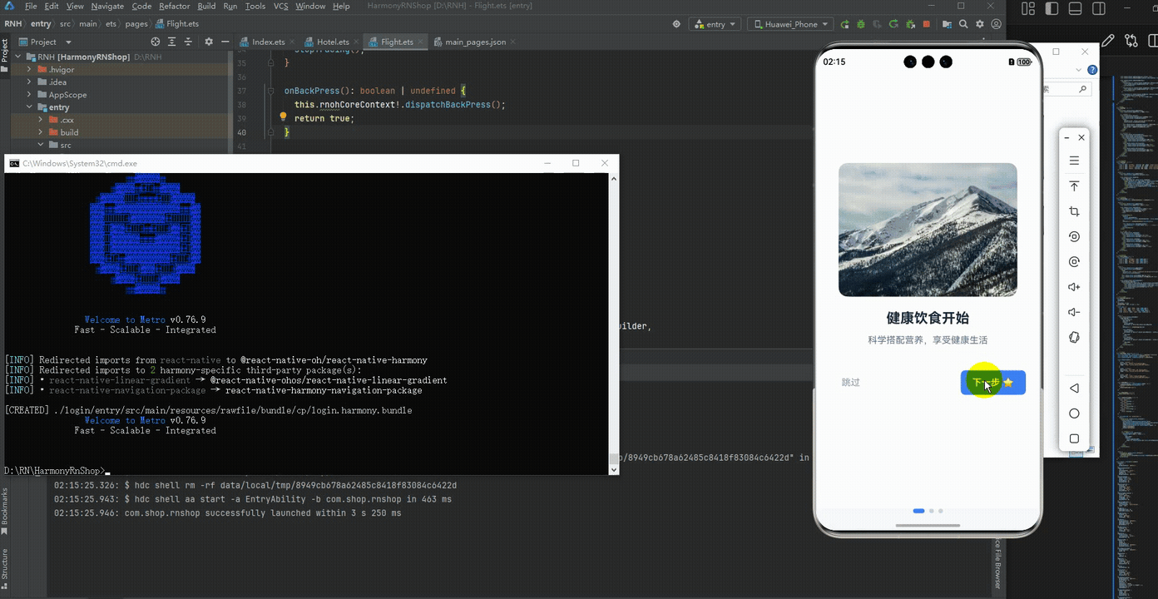
Task: Click the emulator rotate left icon
Action: (1074, 236)
